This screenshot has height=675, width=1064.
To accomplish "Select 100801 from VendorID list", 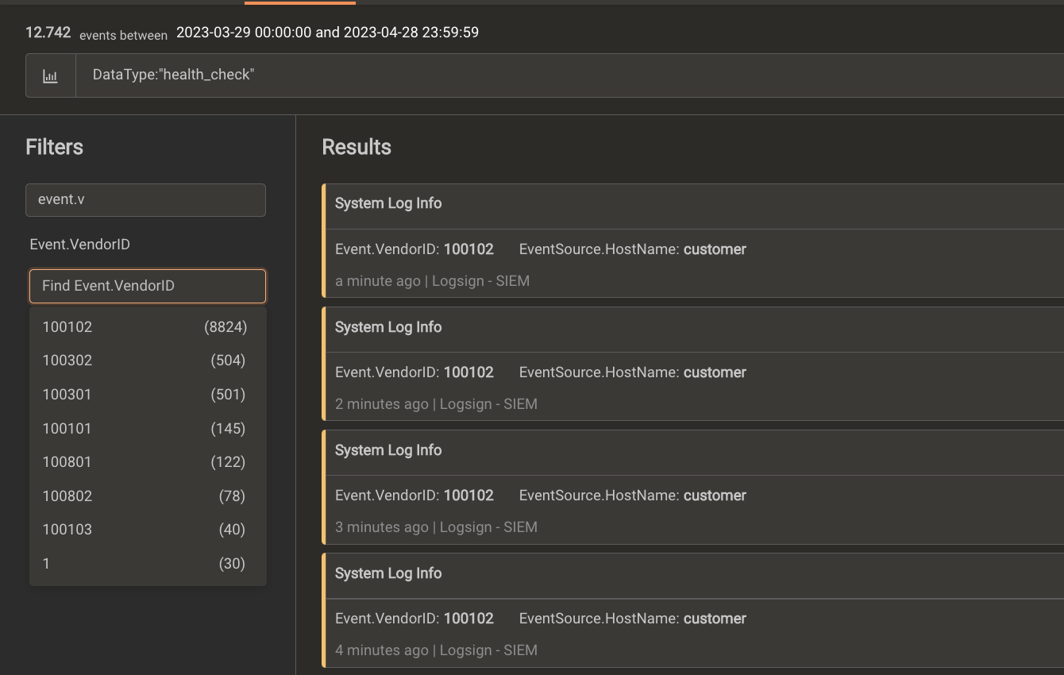I will [x=147, y=462].
